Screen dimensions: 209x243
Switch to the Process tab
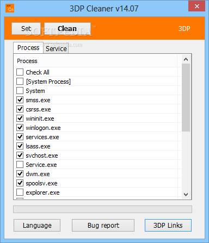click(x=28, y=48)
